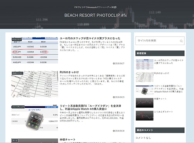194x143 pixels.
Task: Open BEACH RESORT PHOTOCLIP #fx site title
Action: [x=95, y=15]
